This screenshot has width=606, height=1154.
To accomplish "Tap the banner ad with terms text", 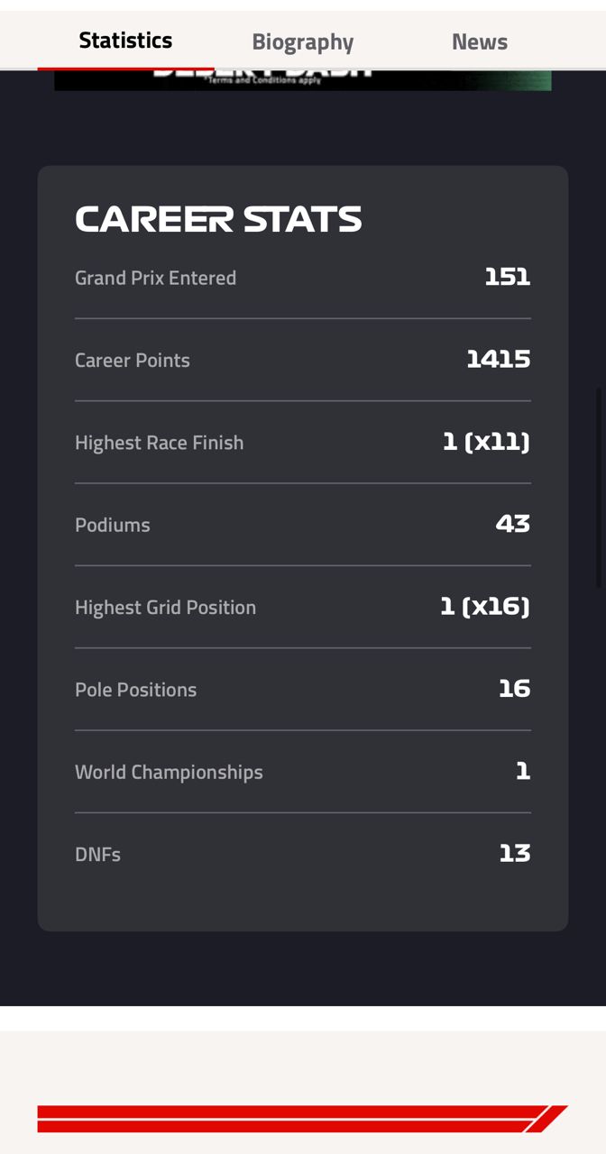I will tap(302, 80).
